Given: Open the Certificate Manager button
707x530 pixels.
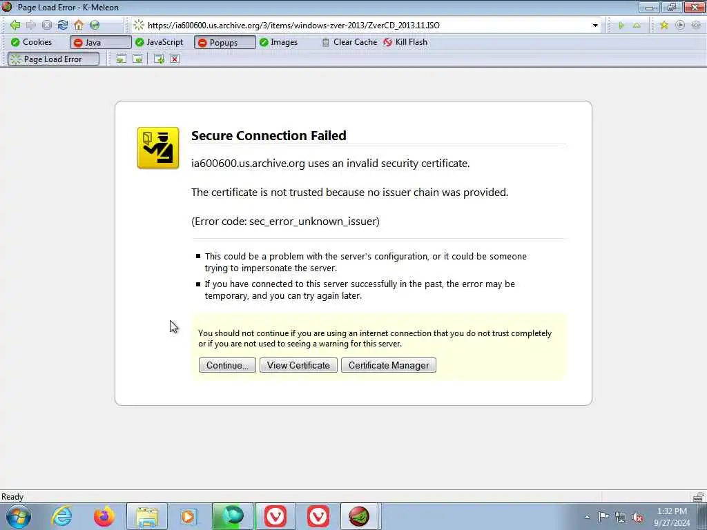Looking at the screenshot, I should [389, 366].
